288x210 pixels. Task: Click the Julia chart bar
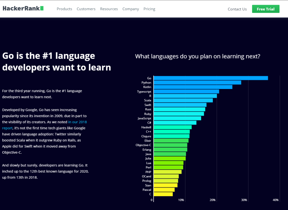[170, 158]
